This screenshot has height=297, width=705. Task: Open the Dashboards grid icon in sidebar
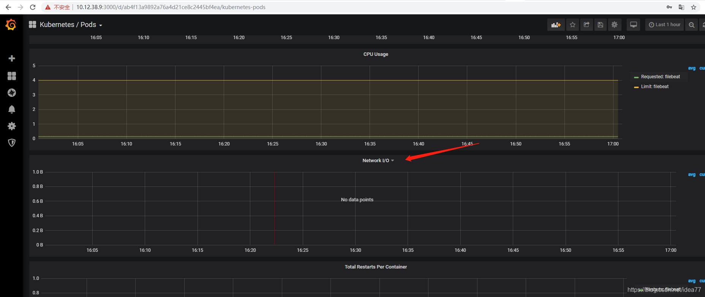[x=12, y=76]
